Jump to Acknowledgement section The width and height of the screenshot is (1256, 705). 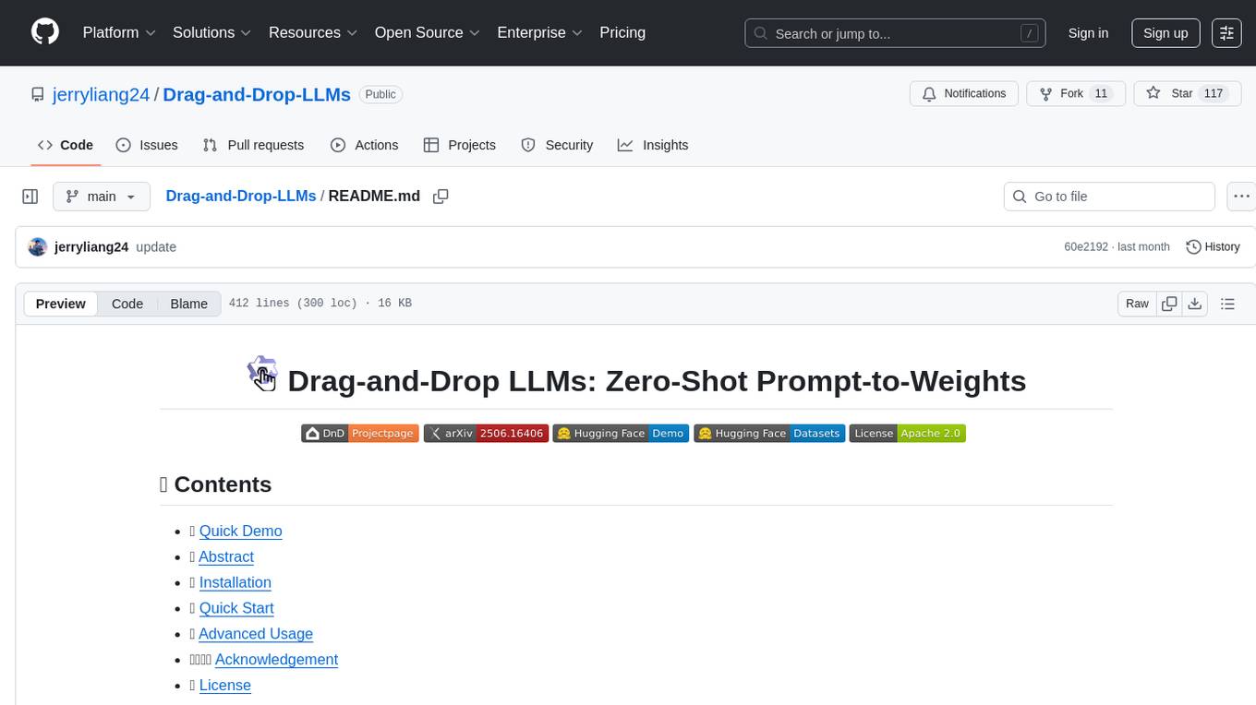coord(276,660)
